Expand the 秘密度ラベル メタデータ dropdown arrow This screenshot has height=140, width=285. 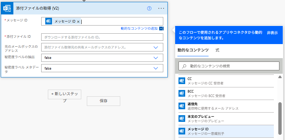pyautogui.click(x=156, y=68)
